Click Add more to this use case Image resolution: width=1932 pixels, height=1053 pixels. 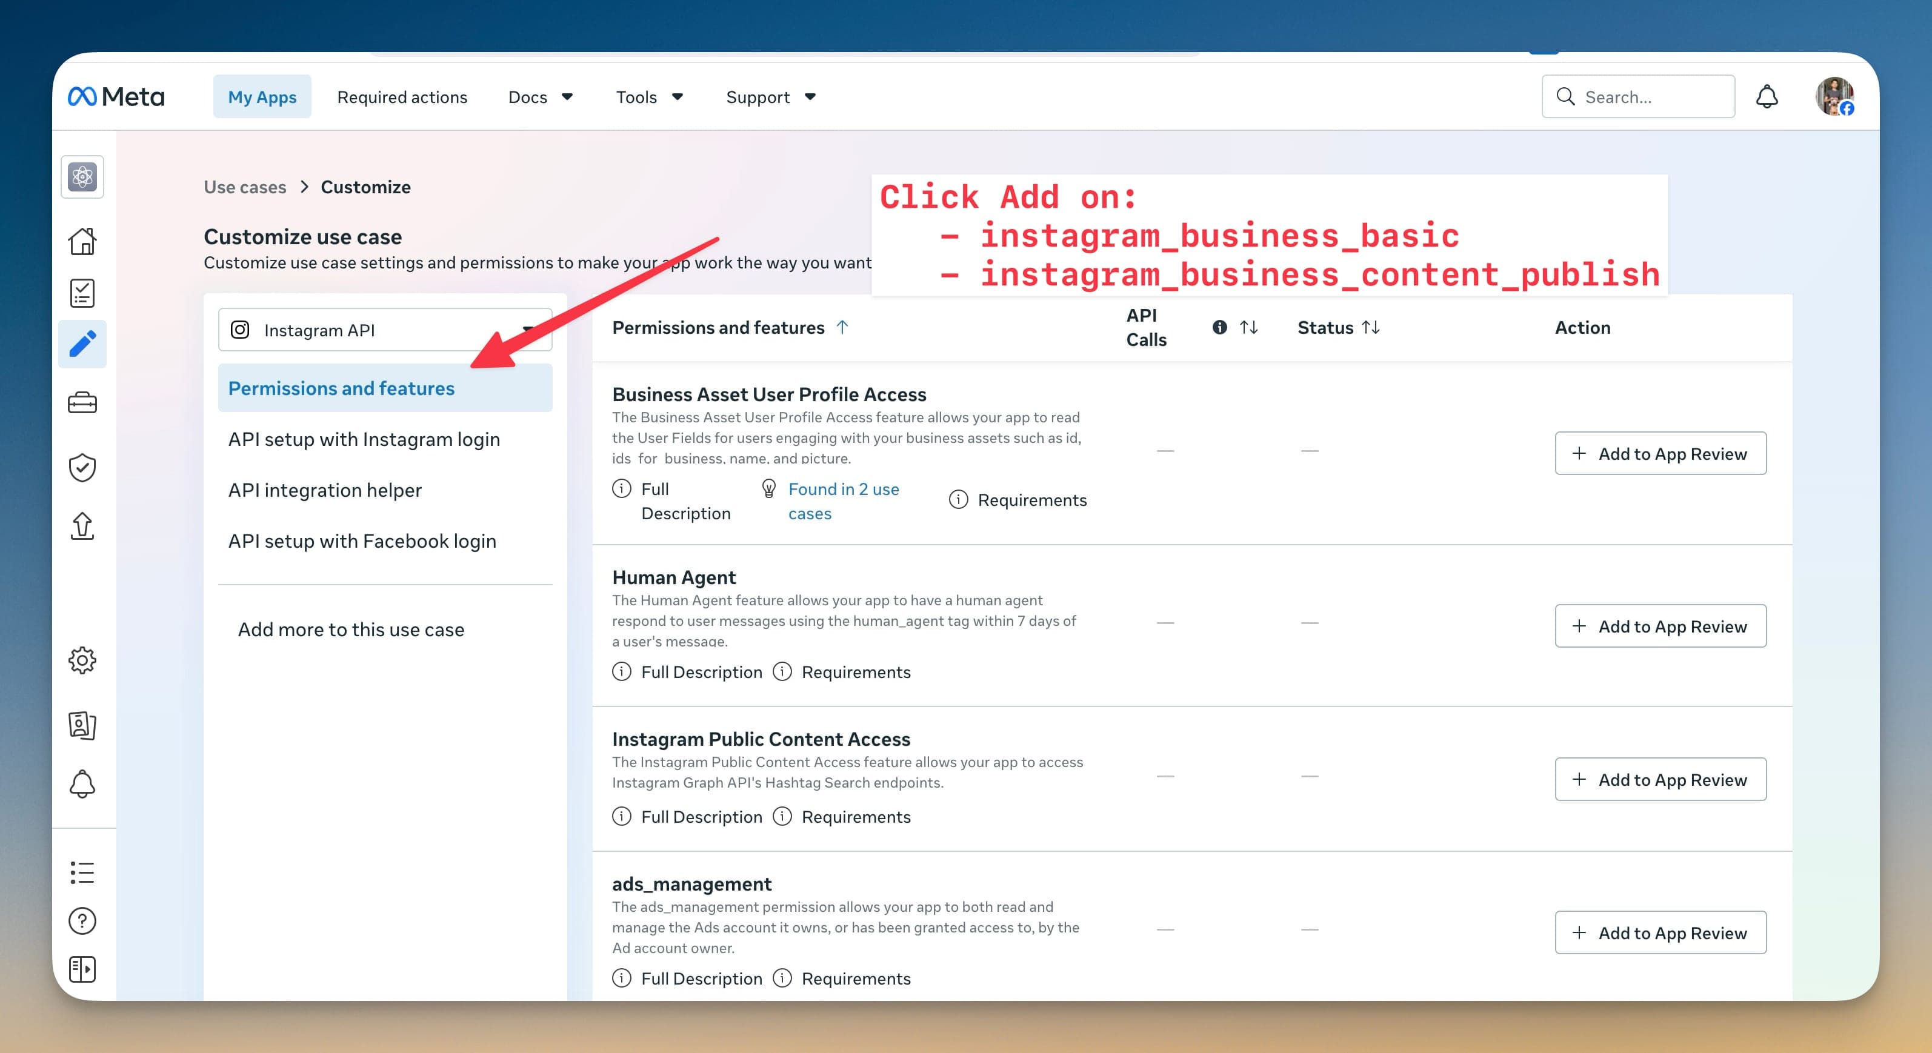coord(351,629)
